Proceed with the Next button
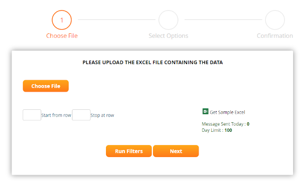The image size is (307, 191). pos(176,151)
